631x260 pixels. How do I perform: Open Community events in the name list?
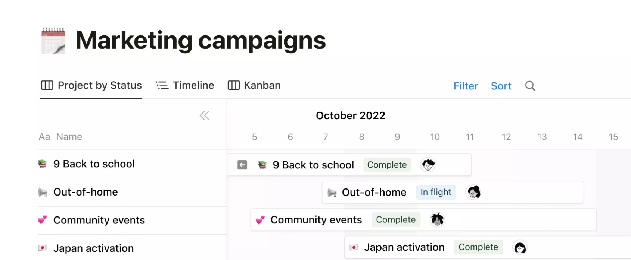pos(99,220)
